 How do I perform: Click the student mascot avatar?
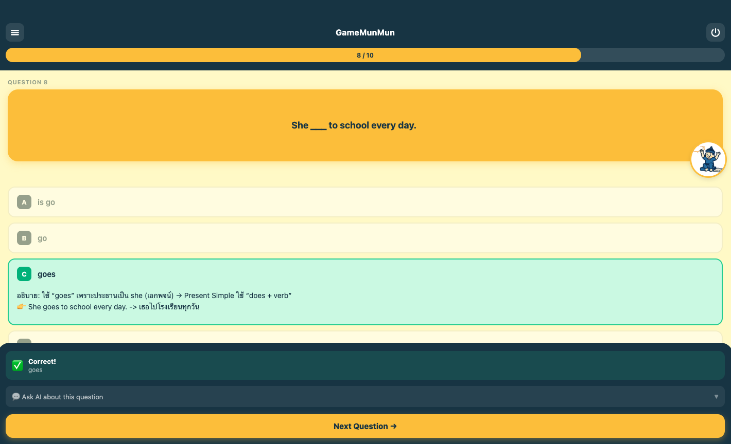(x=708, y=160)
